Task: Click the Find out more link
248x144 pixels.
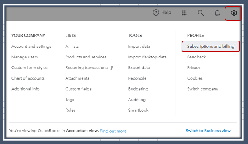Action: click(113, 131)
